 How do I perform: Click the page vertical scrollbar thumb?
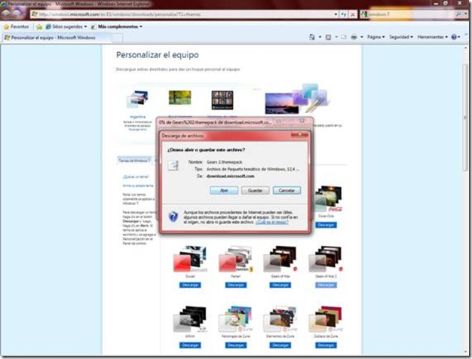click(x=466, y=118)
